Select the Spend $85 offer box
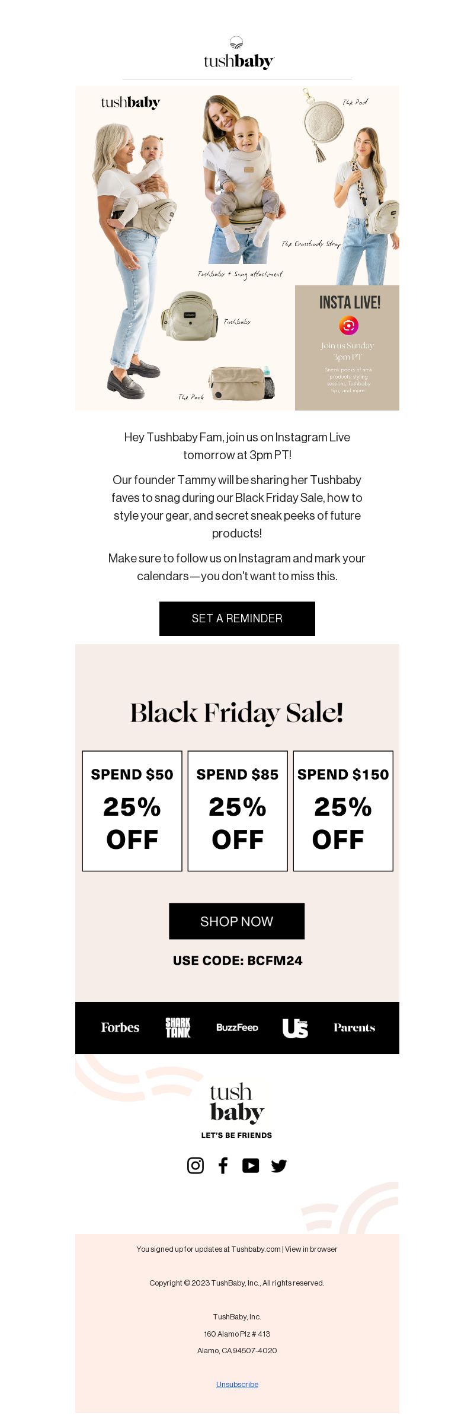This screenshot has width=474, height=1425. (238, 811)
